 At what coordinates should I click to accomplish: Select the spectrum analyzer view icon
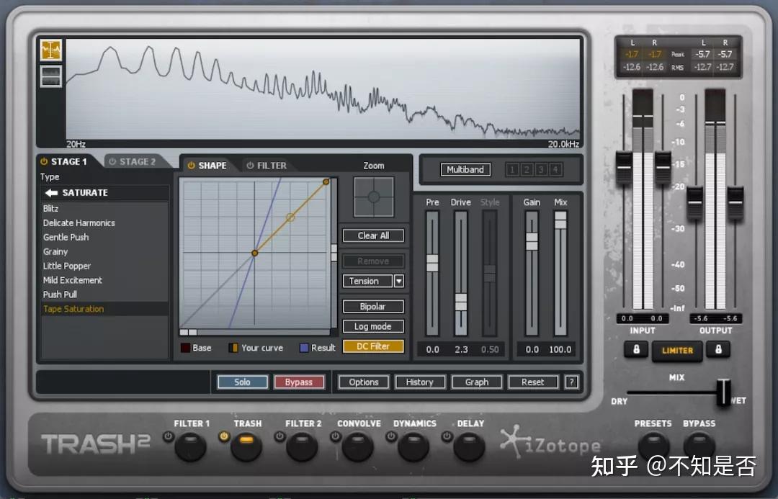click(51, 50)
